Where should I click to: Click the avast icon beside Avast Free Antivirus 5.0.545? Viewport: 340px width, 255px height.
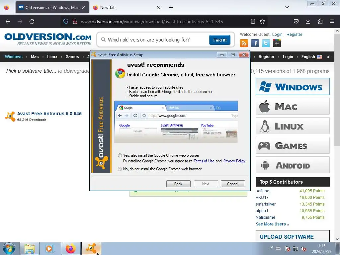10,116
